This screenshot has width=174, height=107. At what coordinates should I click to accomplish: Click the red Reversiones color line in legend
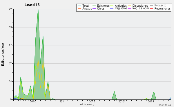[x=151, y=8]
